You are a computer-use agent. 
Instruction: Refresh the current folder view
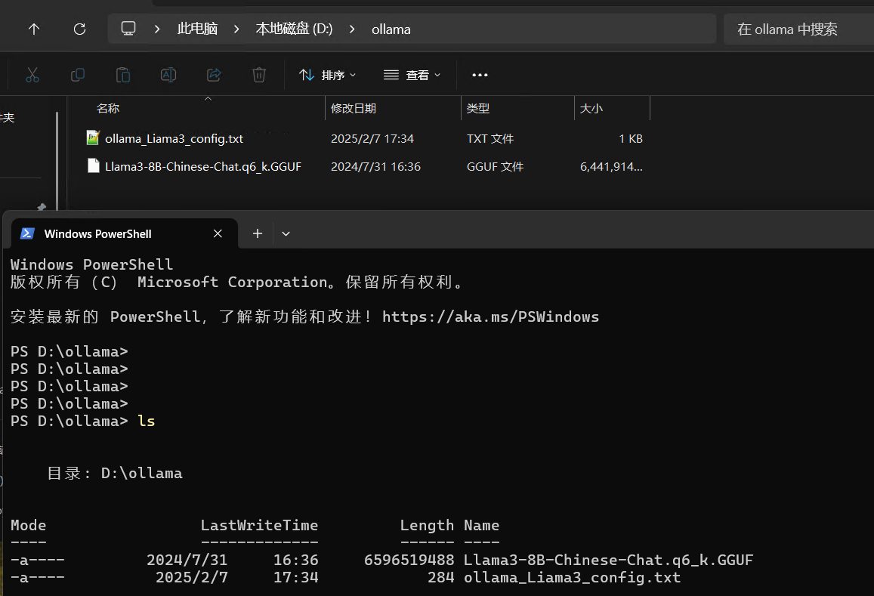(x=79, y=29)
